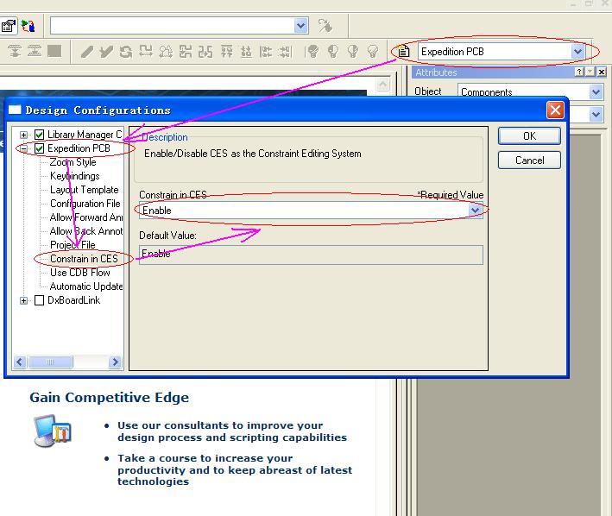Select Zoom Style in the tree
Image resolution: width=612 pixels, height=516 pixels.
point(73,162)
